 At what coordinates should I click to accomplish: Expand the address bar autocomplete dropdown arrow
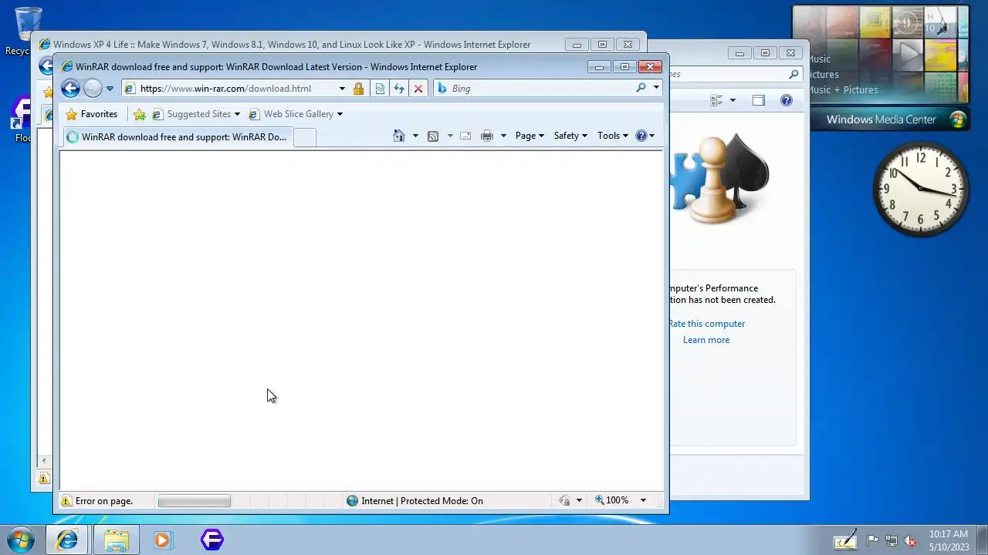coord(342,89)
